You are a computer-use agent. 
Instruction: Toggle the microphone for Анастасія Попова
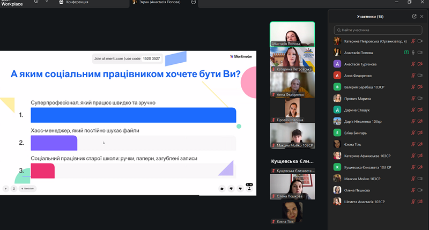[413, 53]
